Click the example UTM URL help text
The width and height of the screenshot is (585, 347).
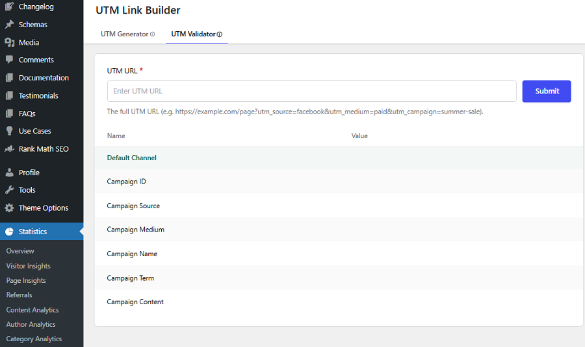tap(295, 112)
